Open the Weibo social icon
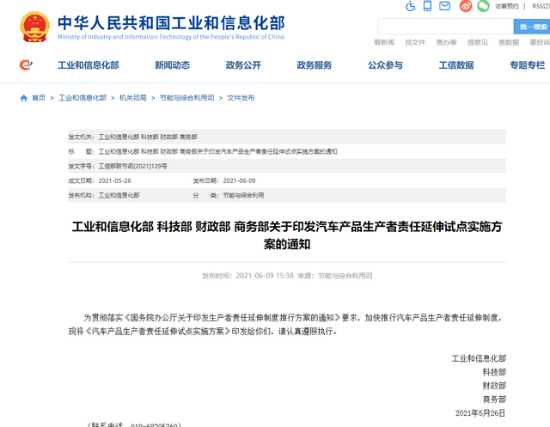This screenshot has height=427, width=550. [x=466, y=6]
